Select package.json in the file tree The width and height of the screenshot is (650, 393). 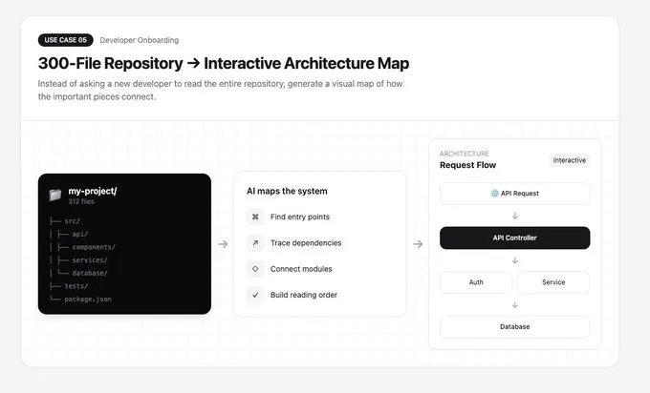pos(88,300)
